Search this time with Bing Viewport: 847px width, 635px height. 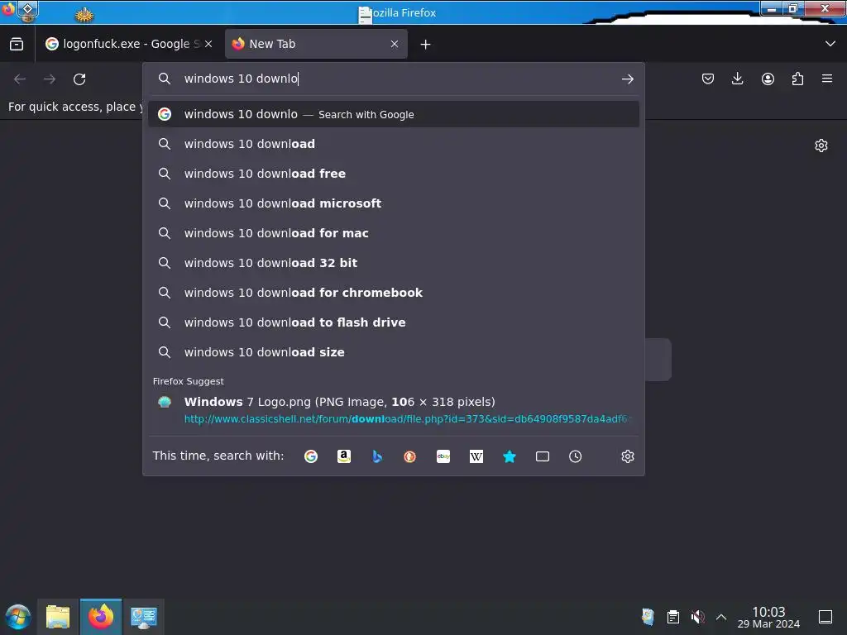(x=377, y=456)
